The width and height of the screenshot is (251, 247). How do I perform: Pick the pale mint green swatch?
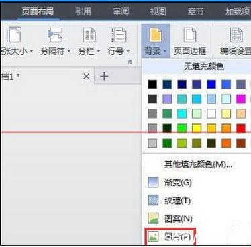click(197, 113)
